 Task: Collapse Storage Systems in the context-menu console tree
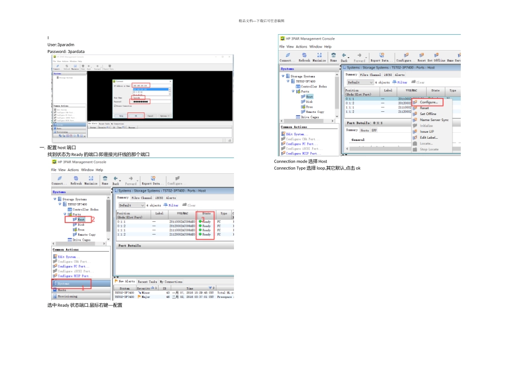pyautogui.click(x=283, y=76)
